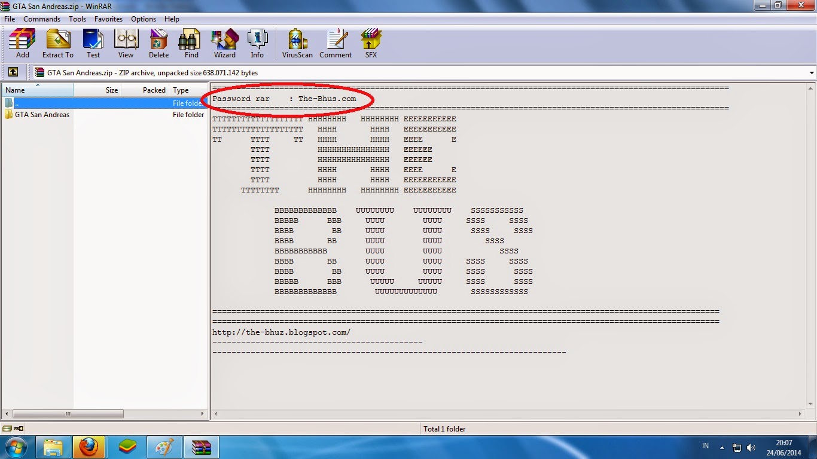Image resolution: width=817 pixels, height=459 pixels.
Task: Launch Firefox from the taskbar
Action: [x=89, y=447]
